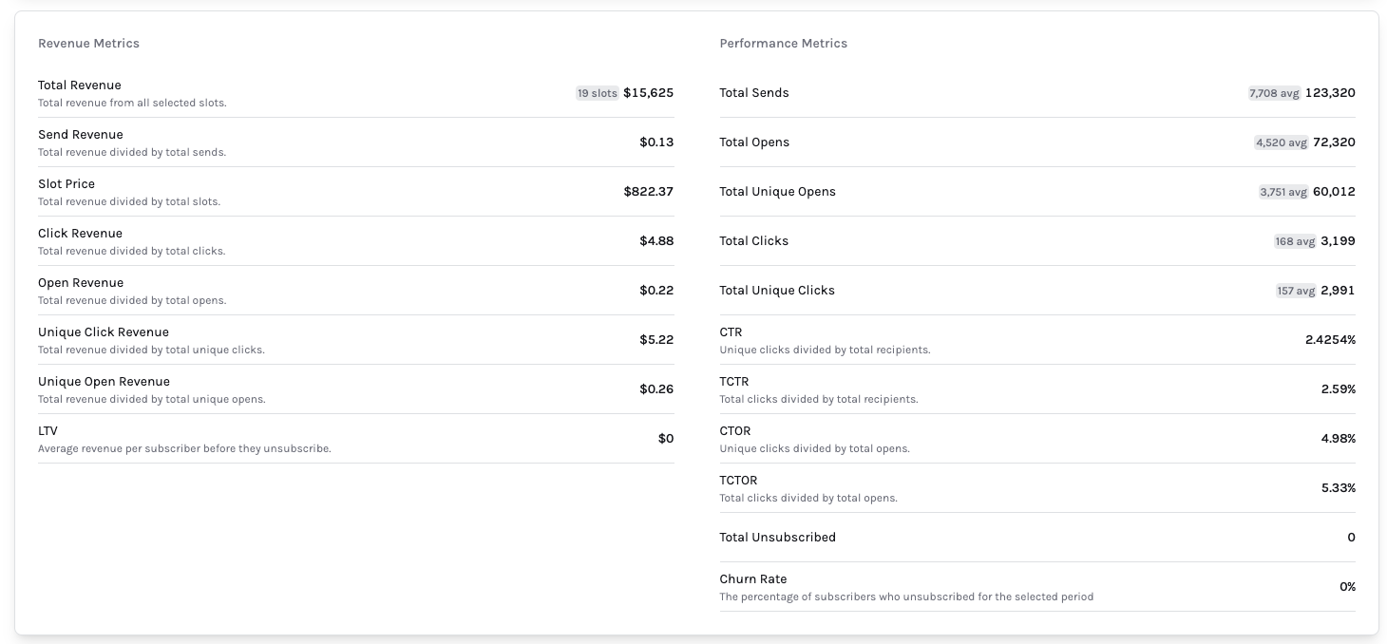The image size is (1387, 644).
Task: Select the Total Unsubscribed label
Action: point(777,538)
